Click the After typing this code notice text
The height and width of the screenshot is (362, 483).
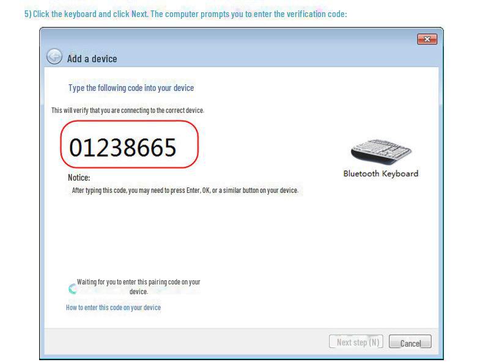185,190
